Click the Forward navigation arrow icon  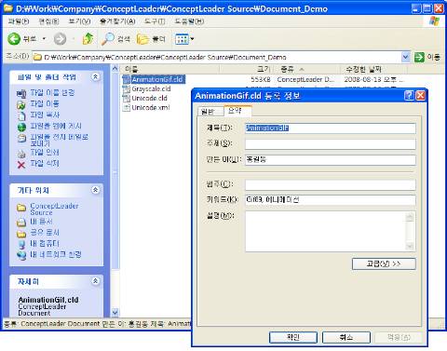(60, 39)
